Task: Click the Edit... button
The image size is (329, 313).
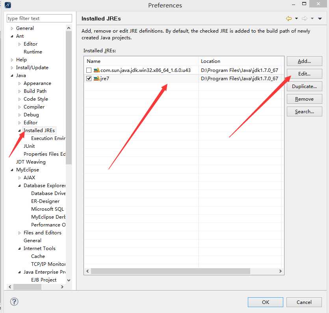Action: click(x=304, y=74)
